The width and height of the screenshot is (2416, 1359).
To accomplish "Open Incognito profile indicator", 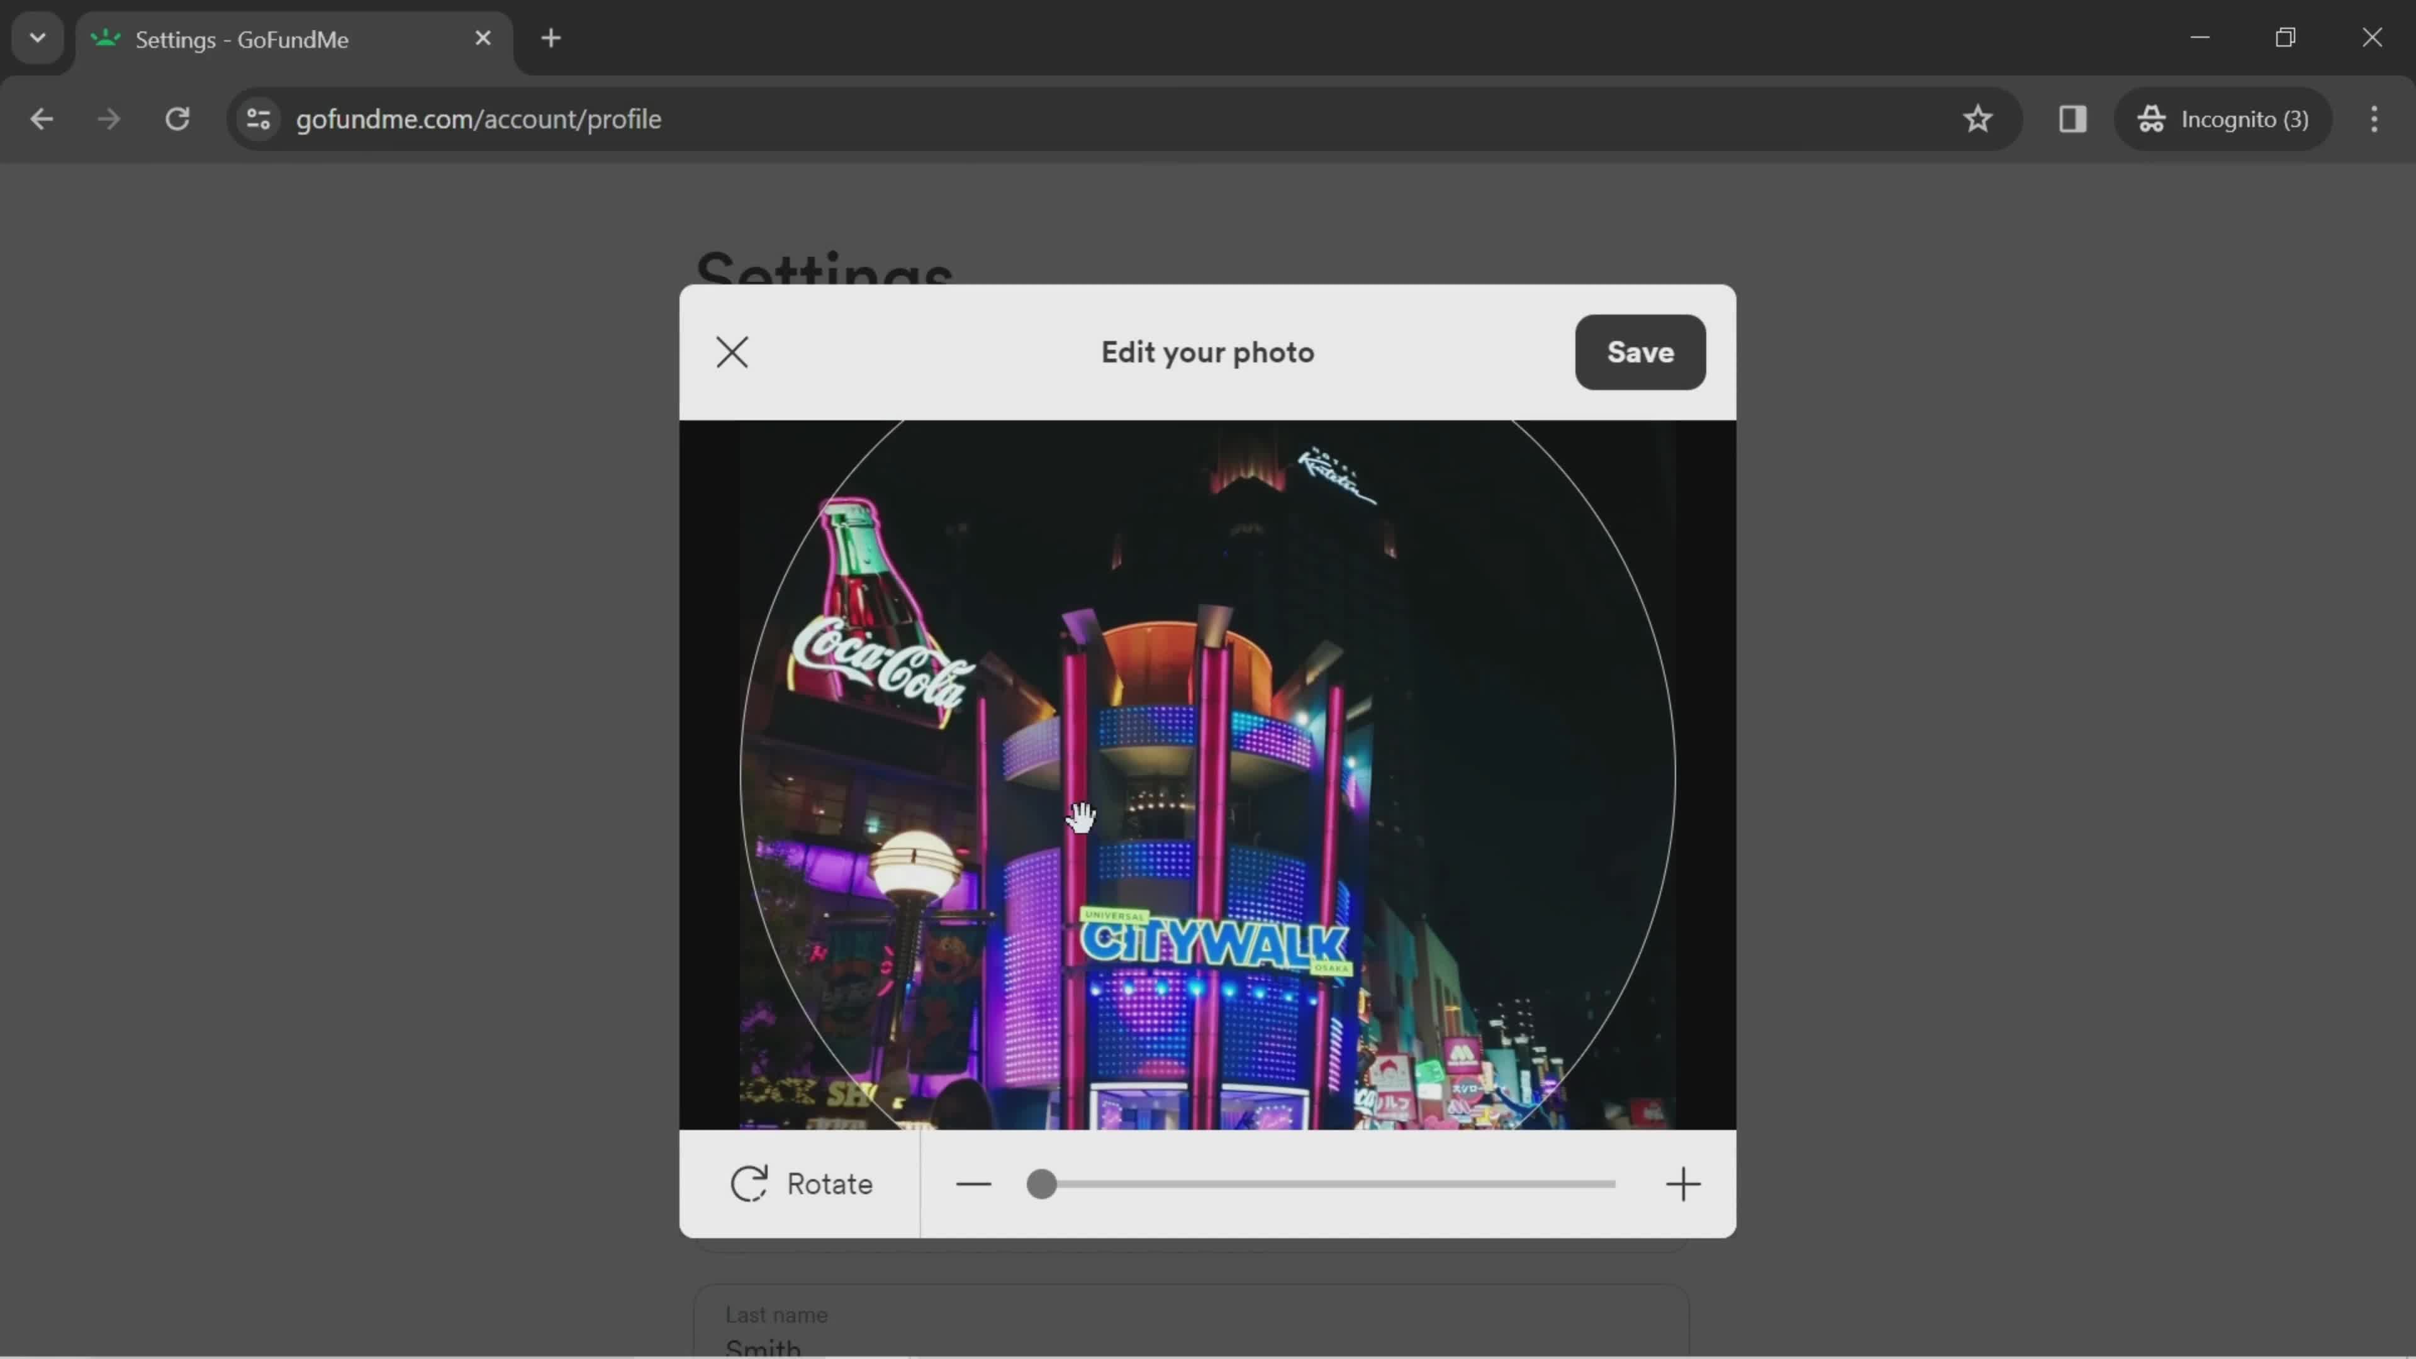I will pyautogui.click(x=2223, y=119).
